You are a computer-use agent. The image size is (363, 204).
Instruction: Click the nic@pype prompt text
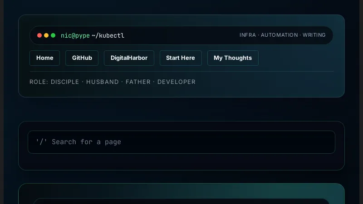[75, 35]
